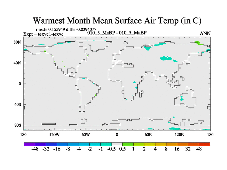
Task: Select the red rightmost colorbar swatch
Action: (204, 144)
